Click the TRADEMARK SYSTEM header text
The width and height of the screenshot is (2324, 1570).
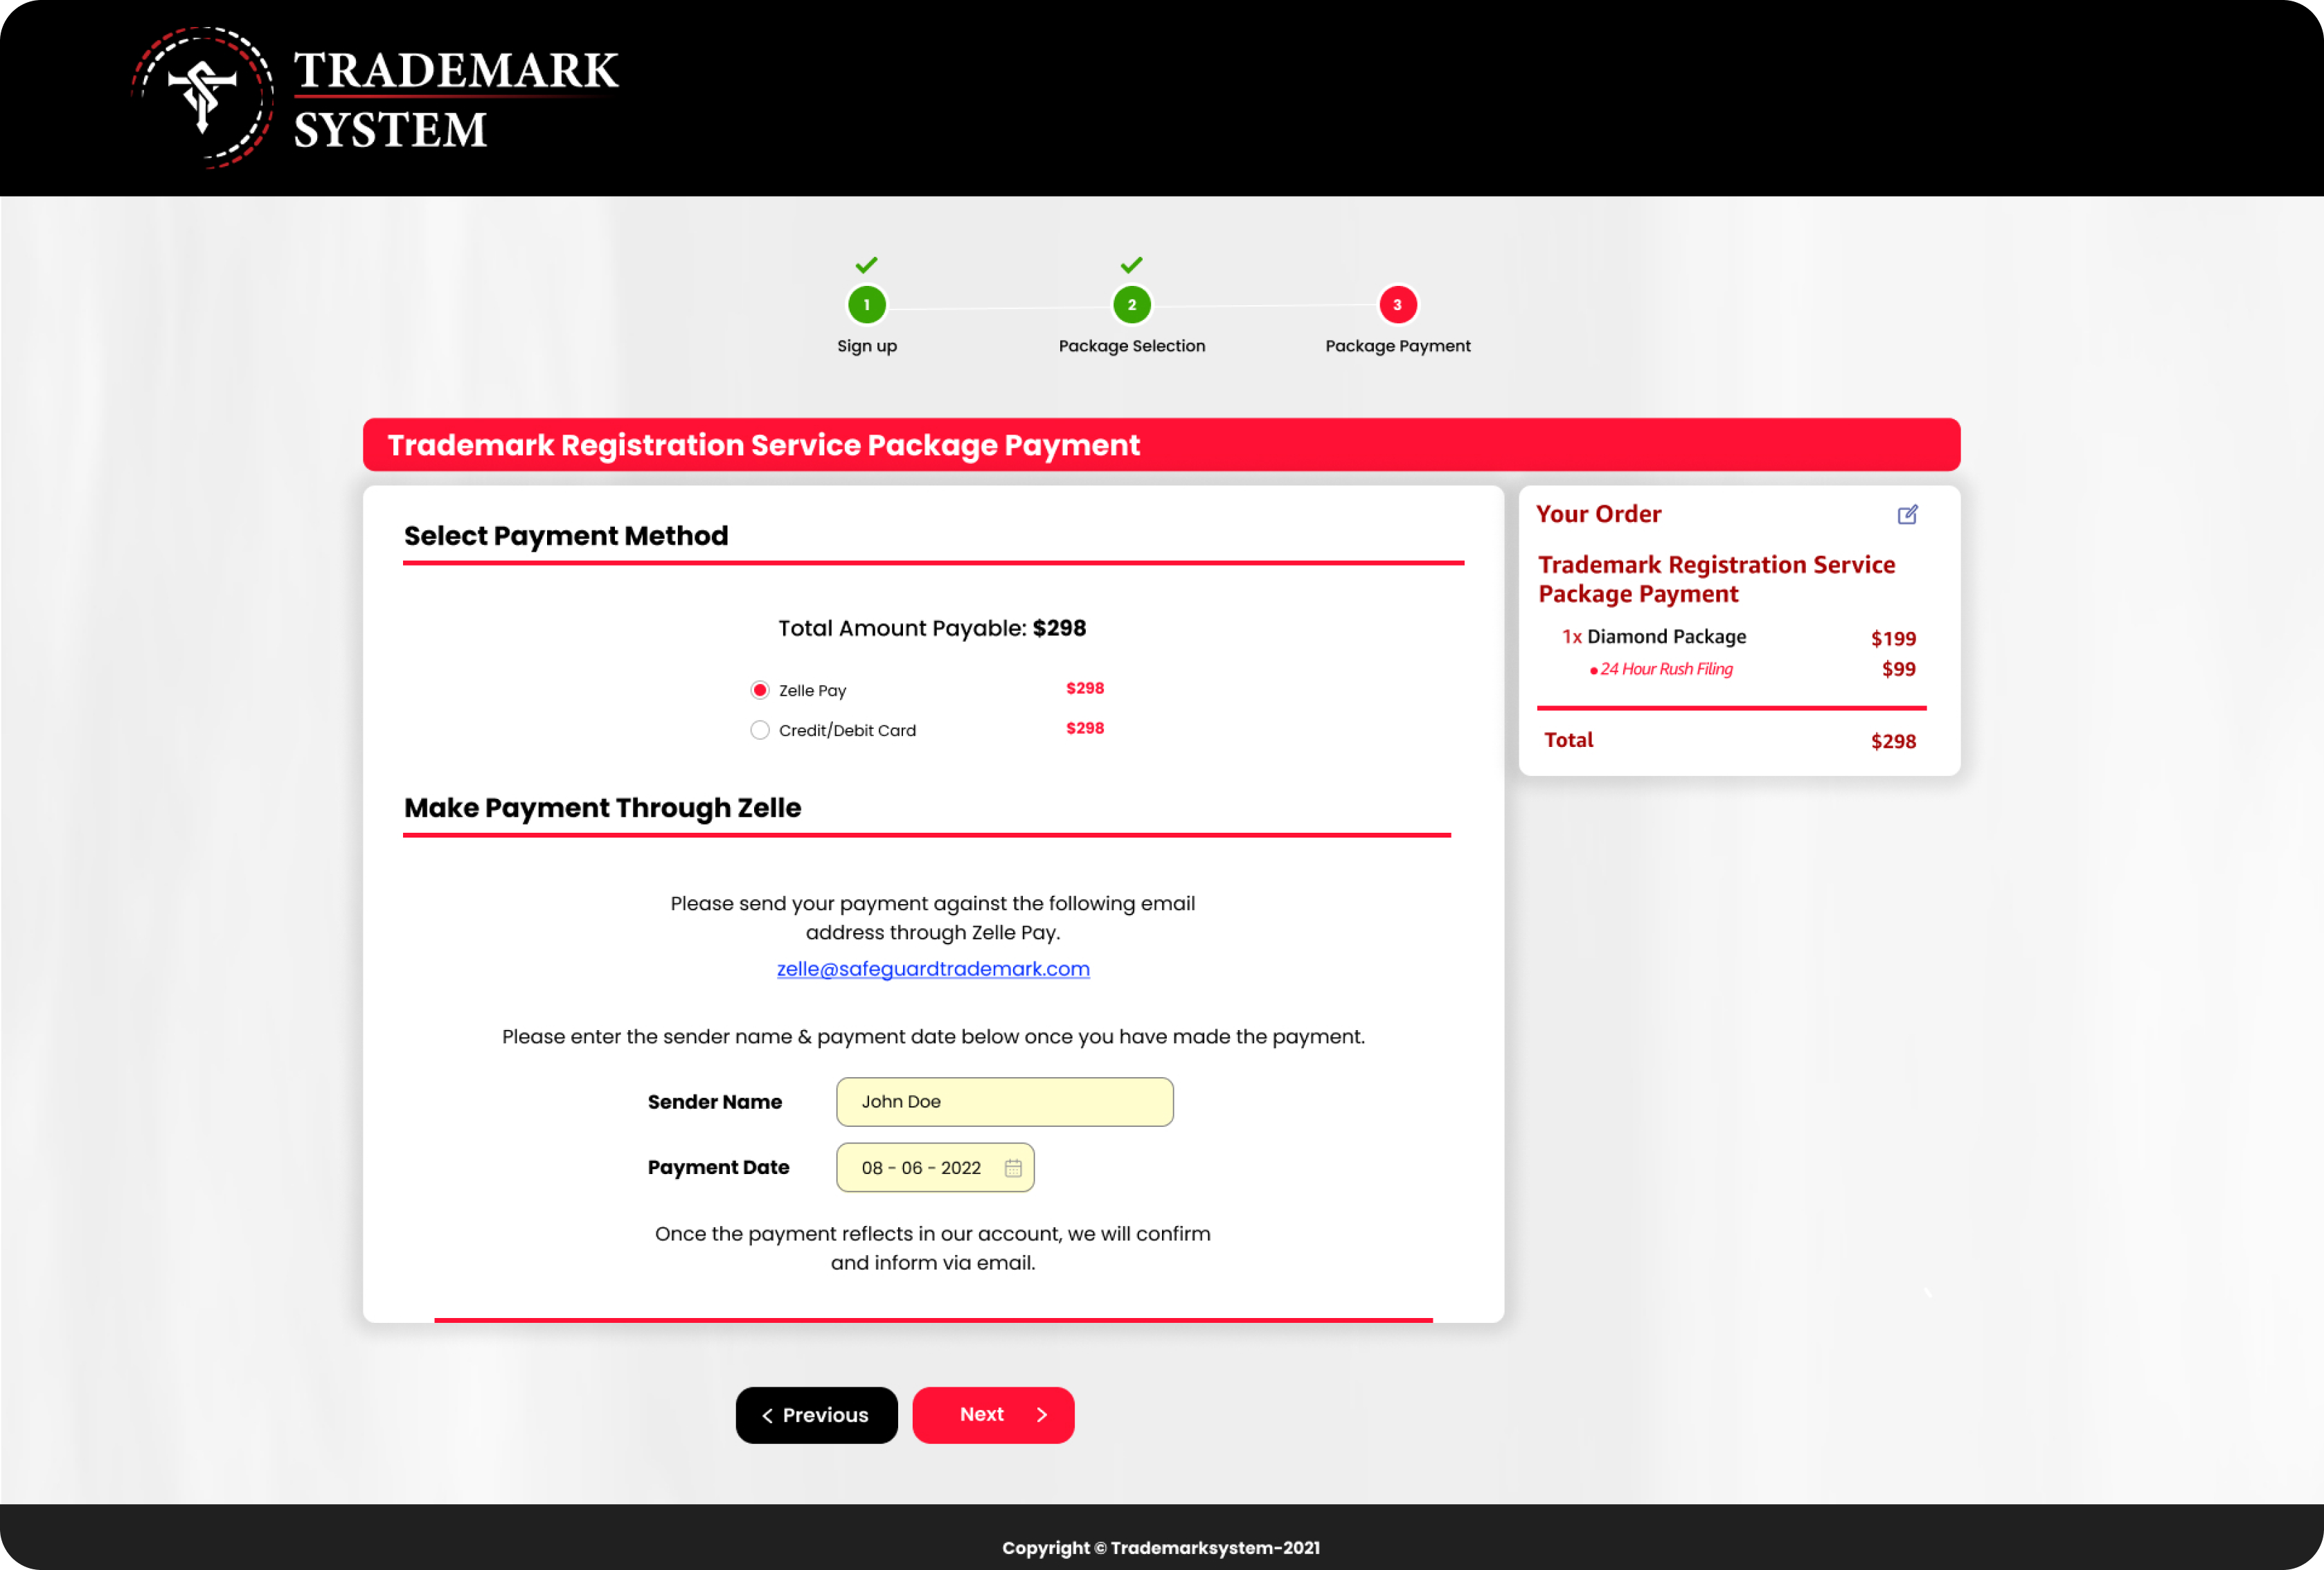pos(455,100)
